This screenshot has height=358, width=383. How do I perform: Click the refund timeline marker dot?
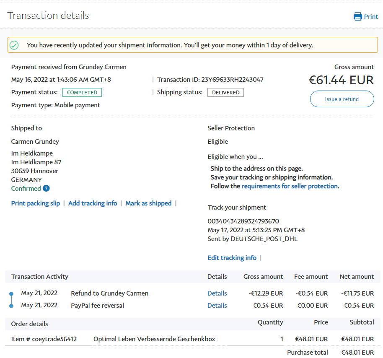[x=11, y=293]
